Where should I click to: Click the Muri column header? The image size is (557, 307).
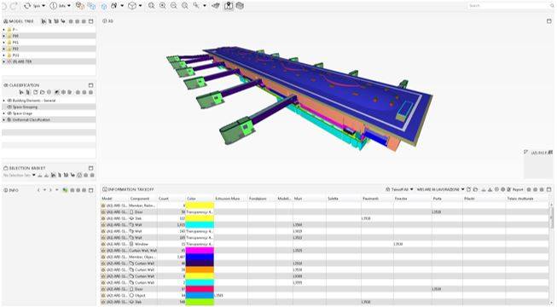point(298,198)
